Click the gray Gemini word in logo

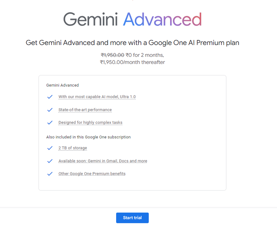(90, 19)
